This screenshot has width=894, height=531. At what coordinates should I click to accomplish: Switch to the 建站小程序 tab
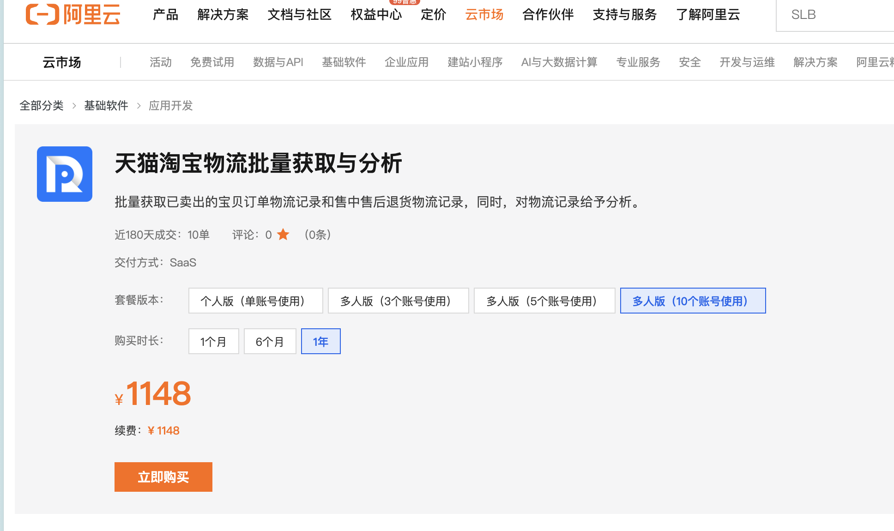(x=475, y=62)
